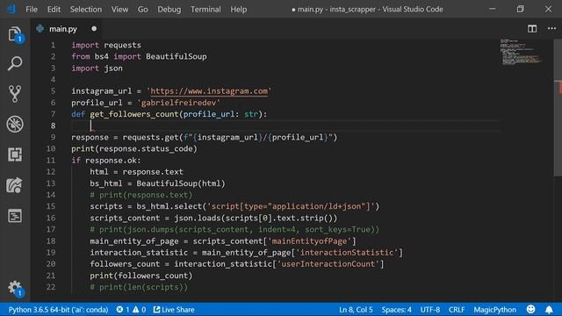This screenshot has height=316, width=562.
Task: Open the Source Control view
Action: pyautogui.click(x=15, y=94)
